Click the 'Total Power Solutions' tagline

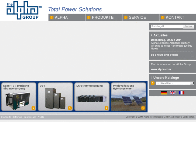[x=75, y=9]
